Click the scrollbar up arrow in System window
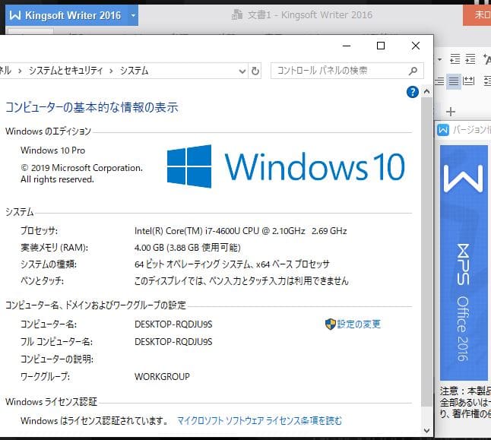The image size is (491, 440). tap(426, 90)
